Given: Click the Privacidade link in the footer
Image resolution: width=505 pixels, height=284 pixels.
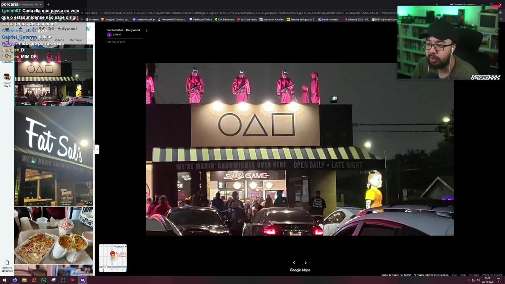Looking at the screenshot, I should pos(474,275).
